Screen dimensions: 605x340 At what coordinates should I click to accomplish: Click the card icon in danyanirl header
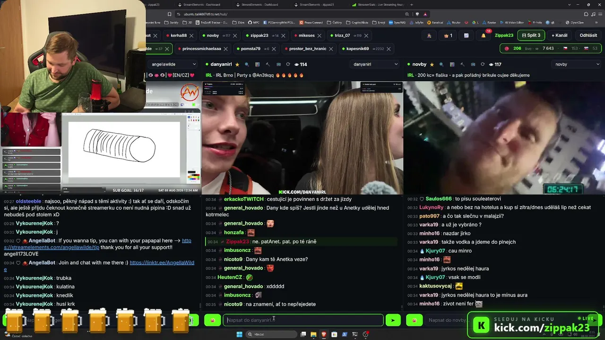tap(278, 64)
